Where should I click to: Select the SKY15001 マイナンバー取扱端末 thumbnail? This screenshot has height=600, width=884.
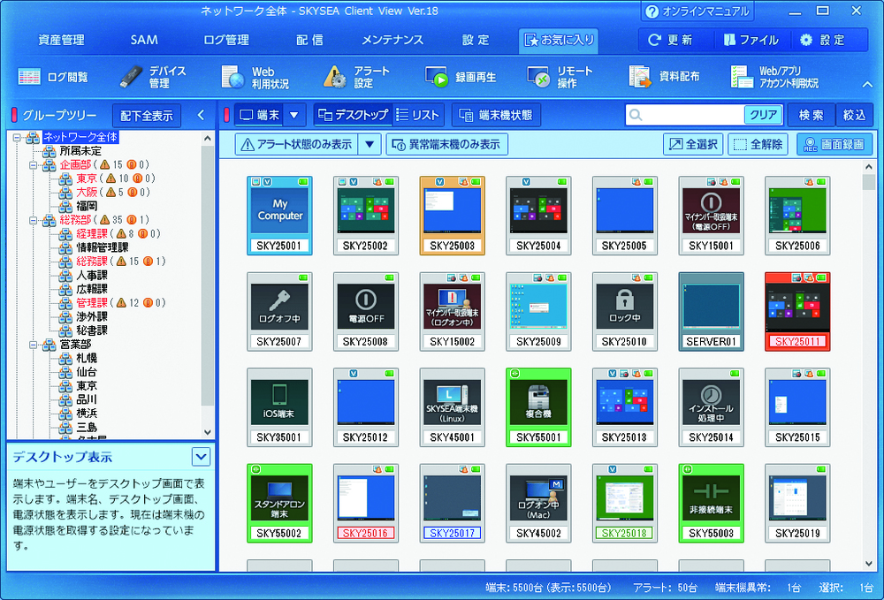pyautogui.click(x=711, y=216)
